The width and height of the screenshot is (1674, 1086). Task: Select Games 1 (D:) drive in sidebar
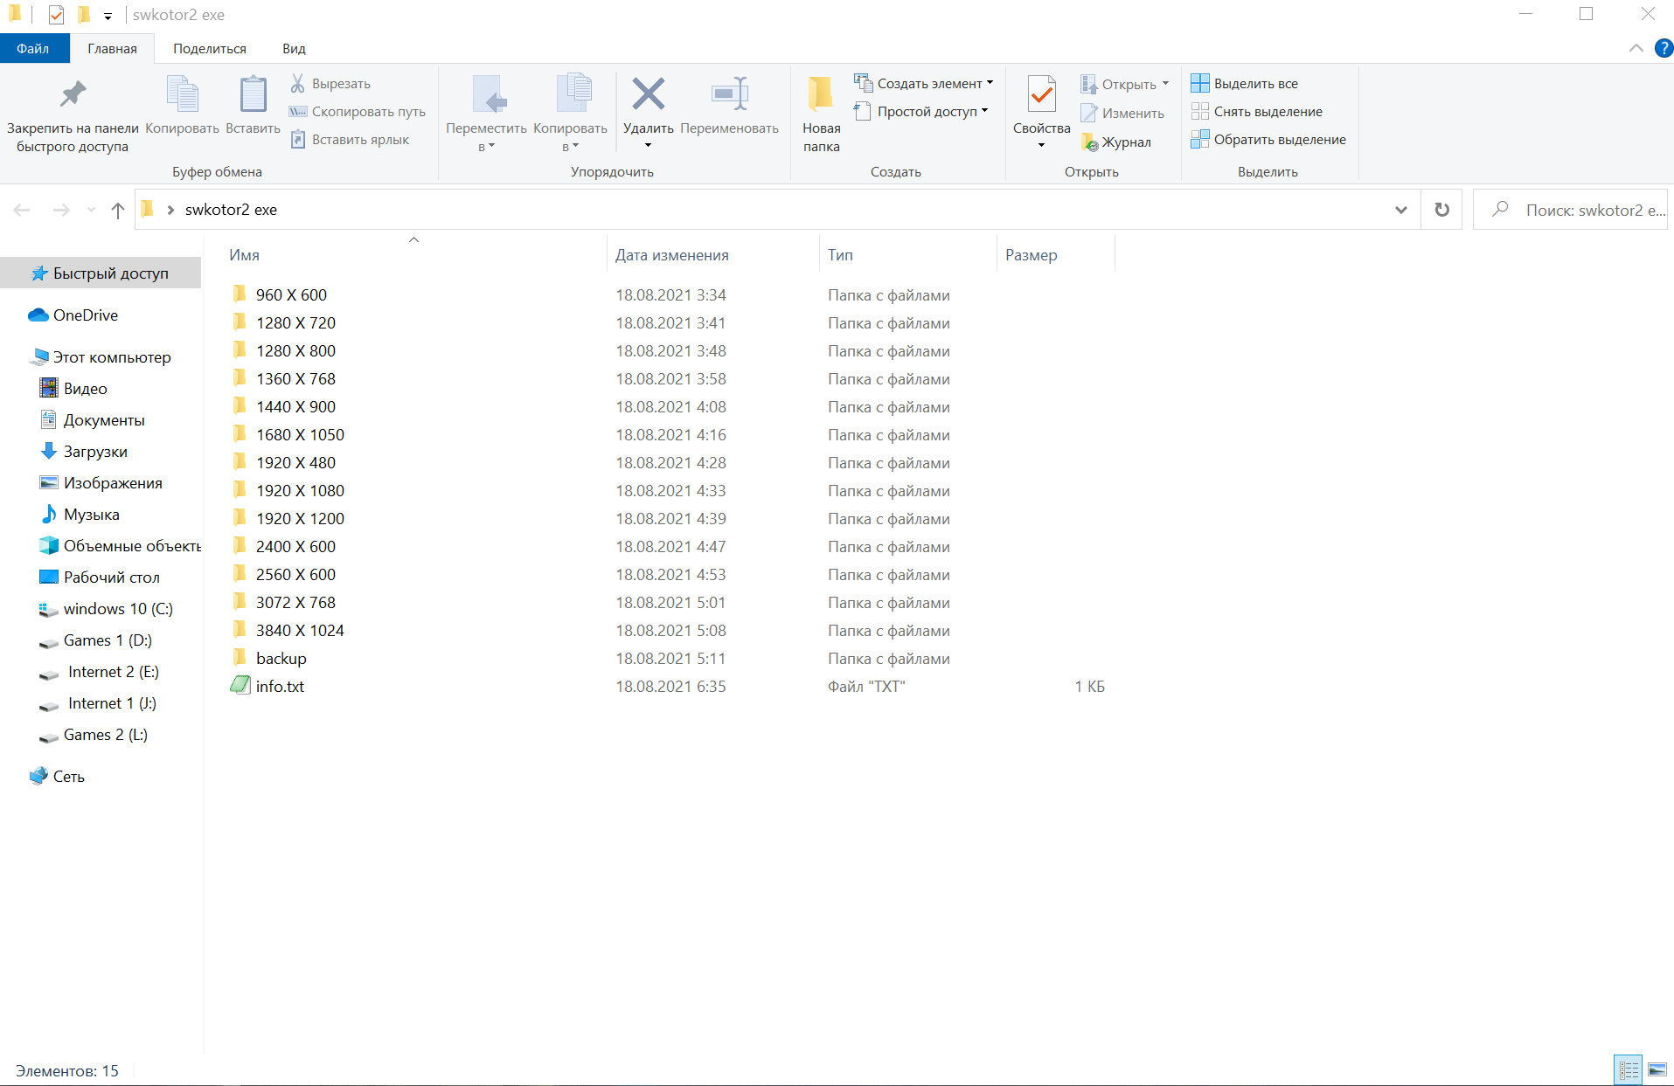(108, 640)
